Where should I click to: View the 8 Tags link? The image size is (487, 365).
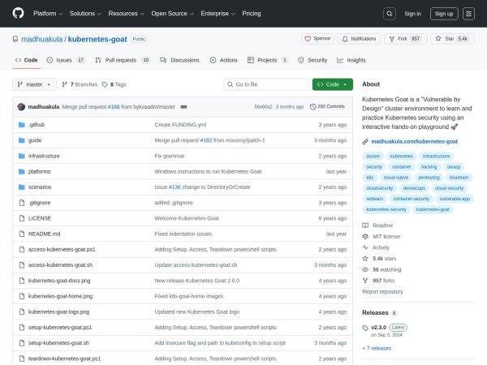[114, 84]
